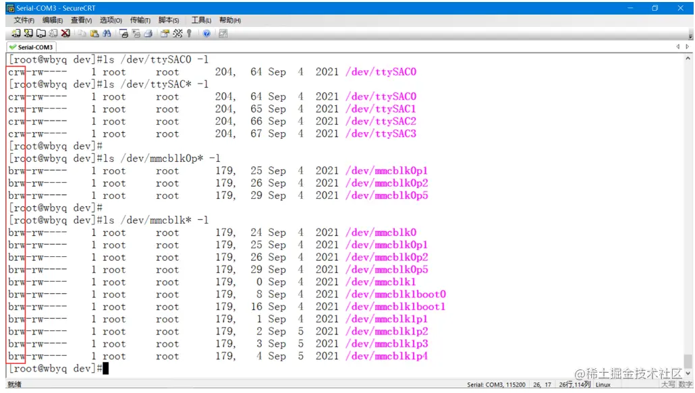Click the '就绪' status bar text
695x393 pixels.
[x=14, y=385]
